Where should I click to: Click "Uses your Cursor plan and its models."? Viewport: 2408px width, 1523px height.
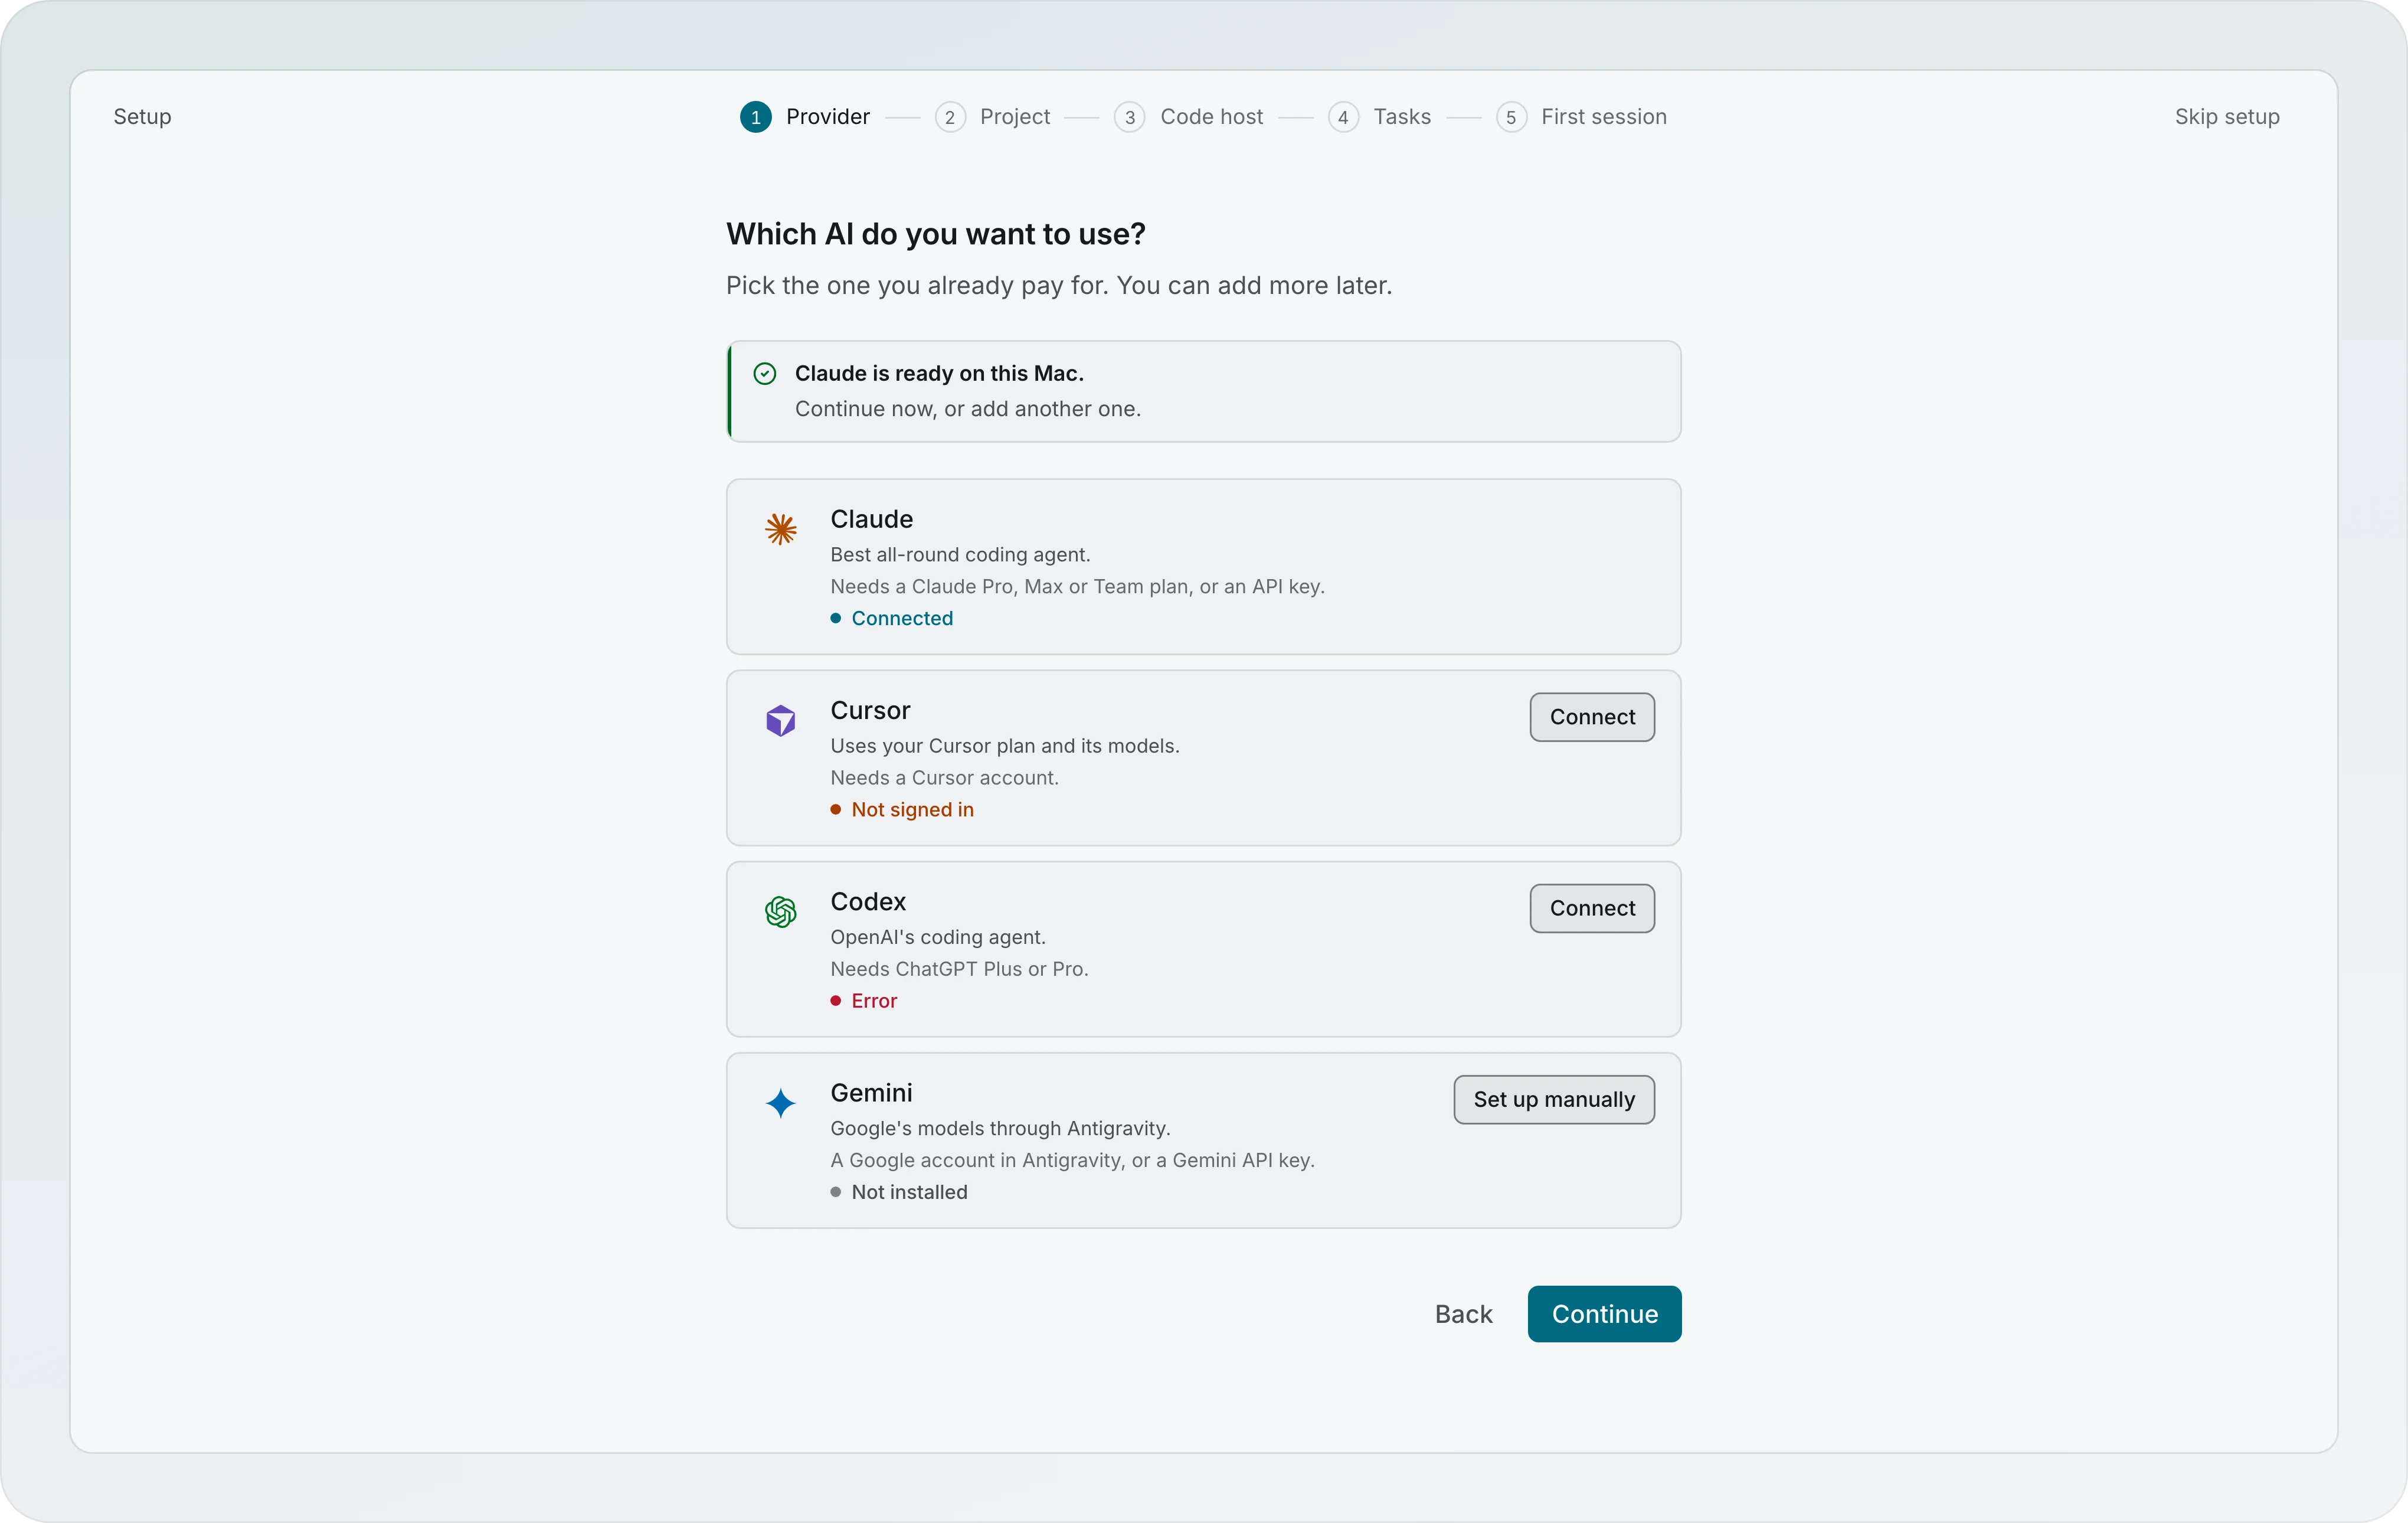pos(1004,745)
